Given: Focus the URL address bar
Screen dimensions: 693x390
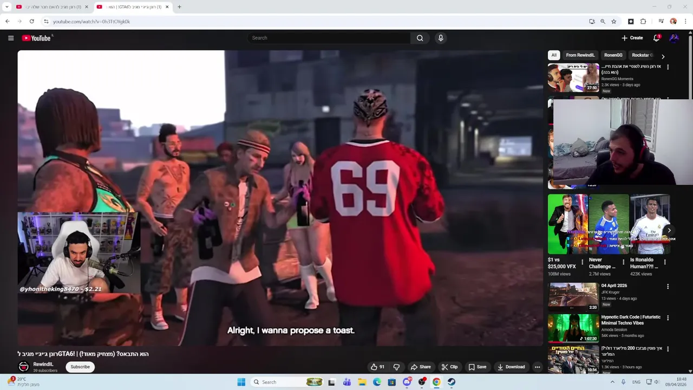Looking at the screenshot, I should tap(314, 22).
